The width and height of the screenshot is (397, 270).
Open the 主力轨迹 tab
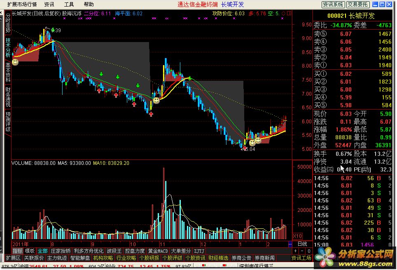[57, 258]
